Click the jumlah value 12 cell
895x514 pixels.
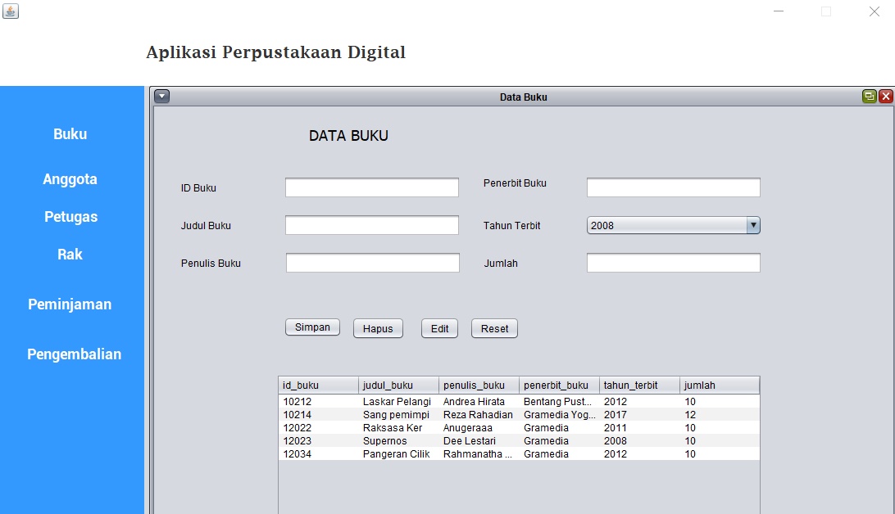[720, 414]
